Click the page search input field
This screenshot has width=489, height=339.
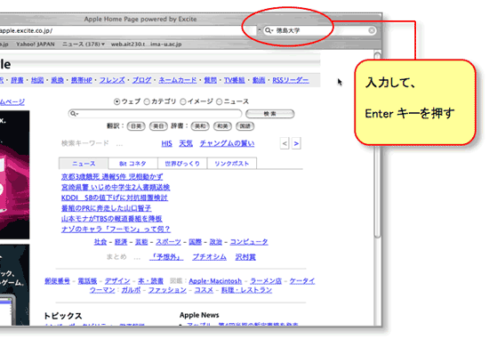pyautogui.click(x=155, y=114)
